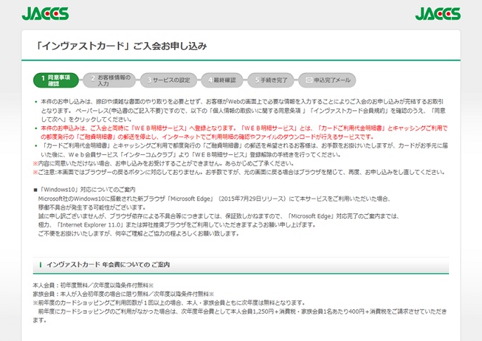Click the line starting Microsoft社のWindows10に搭載された
The width and height of the screenshot is (482, 341).
214,199
